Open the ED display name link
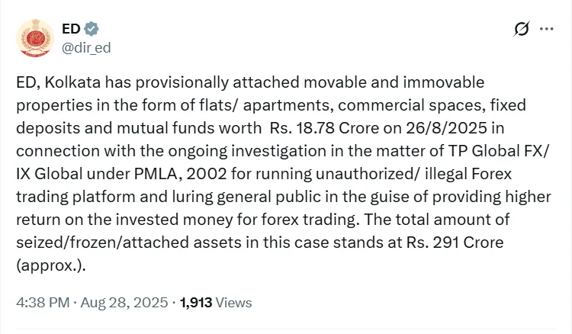Screen dimensions: 572x334 coord(71,29)
